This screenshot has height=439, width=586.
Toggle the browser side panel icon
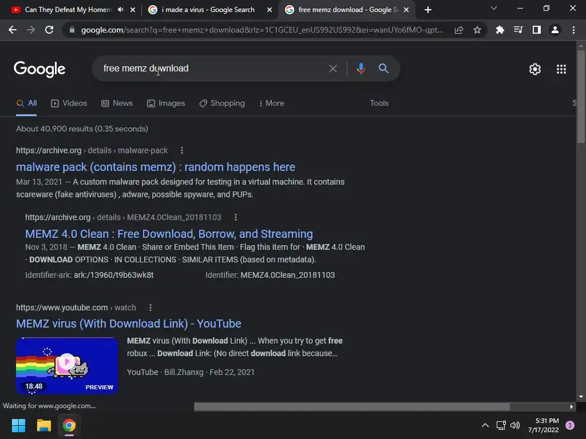[537, 30]
